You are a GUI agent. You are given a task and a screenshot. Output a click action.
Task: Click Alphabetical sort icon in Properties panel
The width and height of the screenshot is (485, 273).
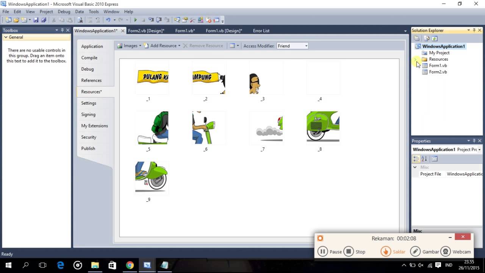424,159
